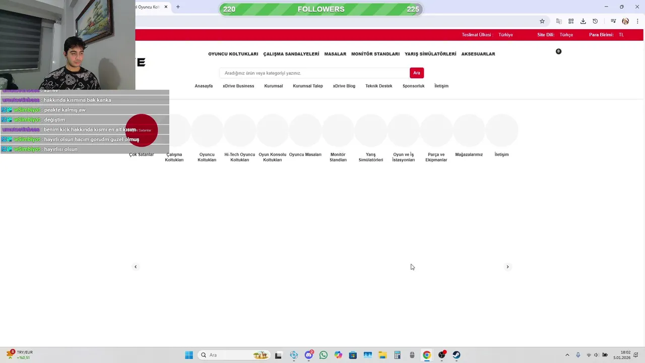
Task: Open the battery tray icon
Action: (x=605, y=355)
